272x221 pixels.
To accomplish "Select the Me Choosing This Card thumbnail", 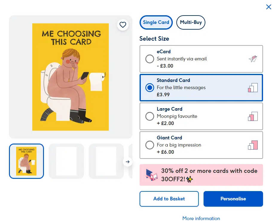I will tap(26, 161).
